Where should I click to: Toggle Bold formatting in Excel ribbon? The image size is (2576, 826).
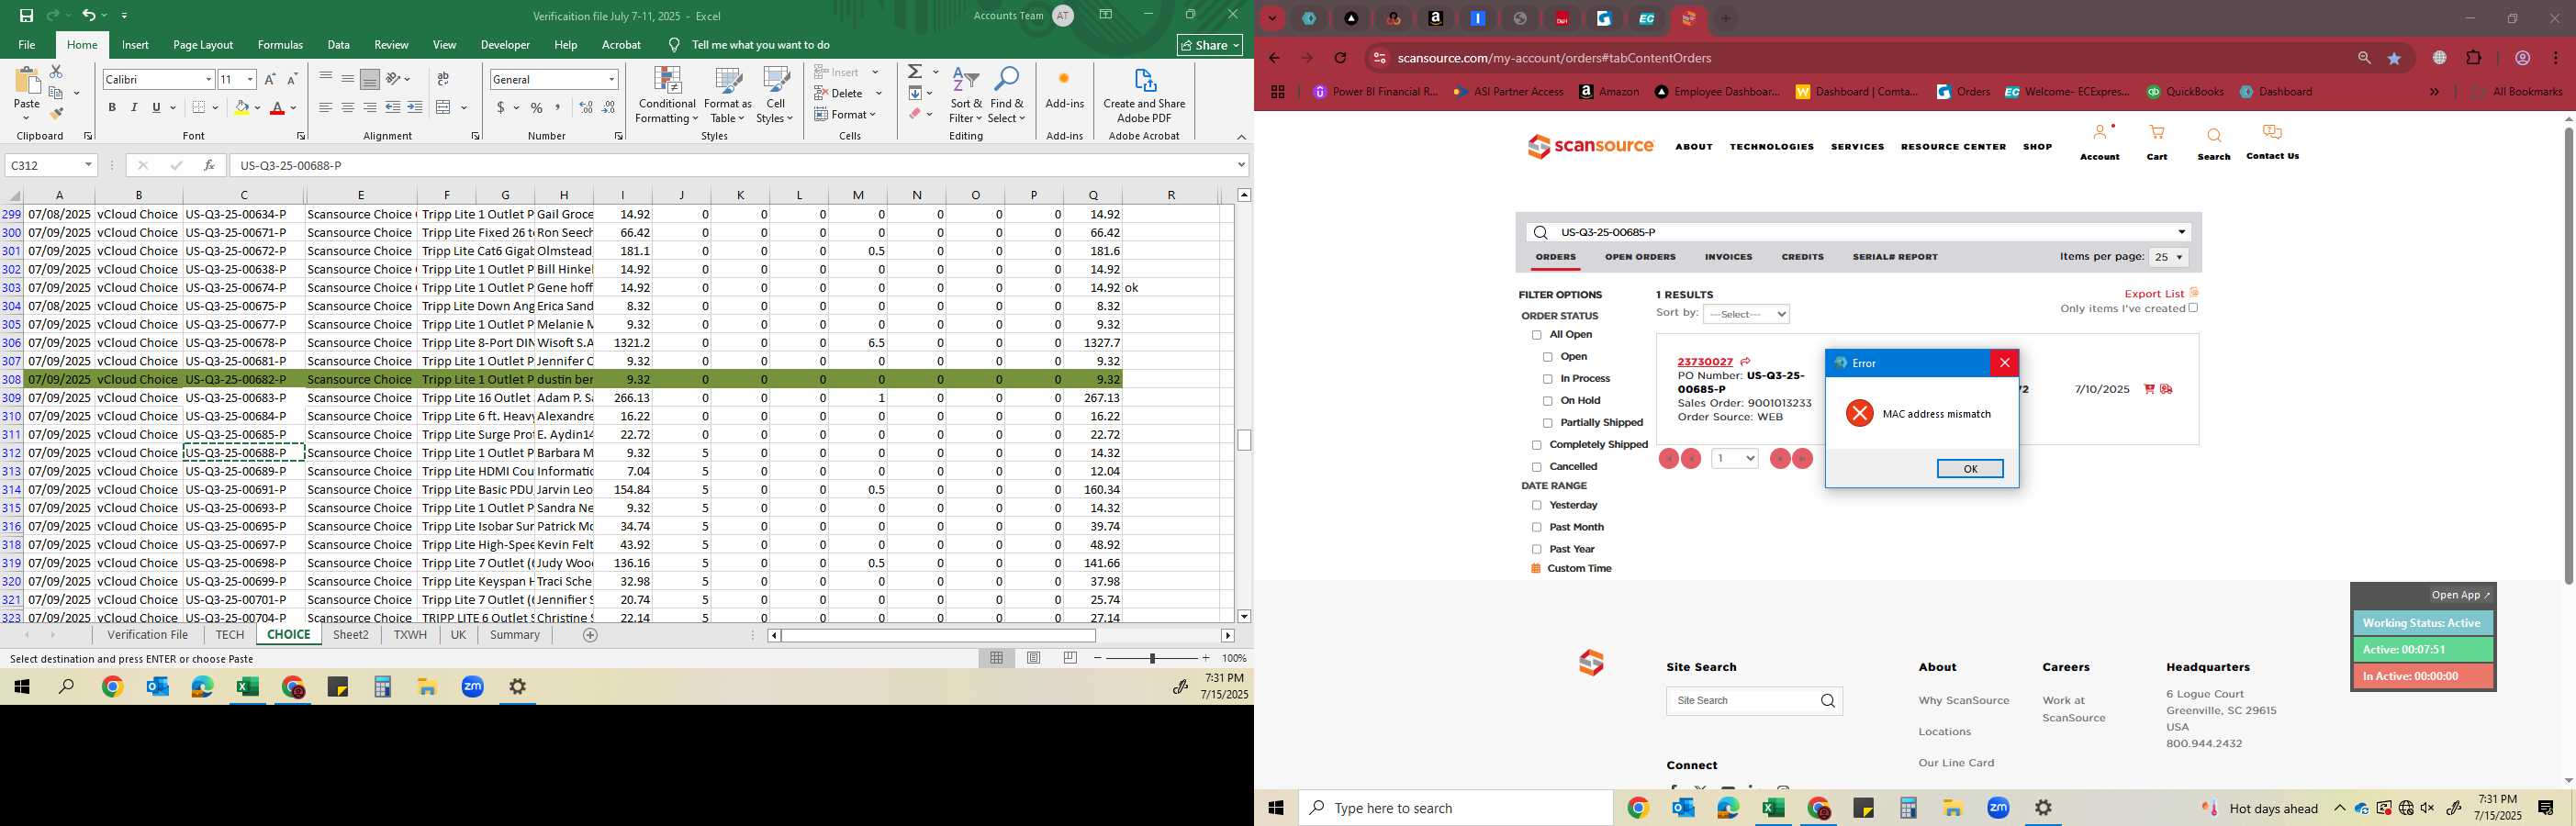[112, 107]
